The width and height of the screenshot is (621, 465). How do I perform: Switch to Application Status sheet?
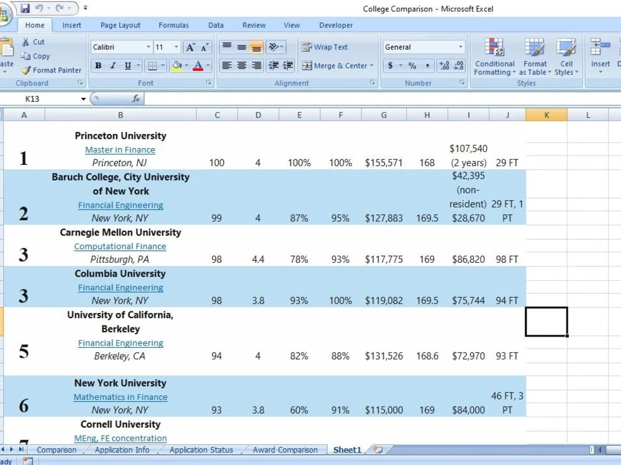201,450
